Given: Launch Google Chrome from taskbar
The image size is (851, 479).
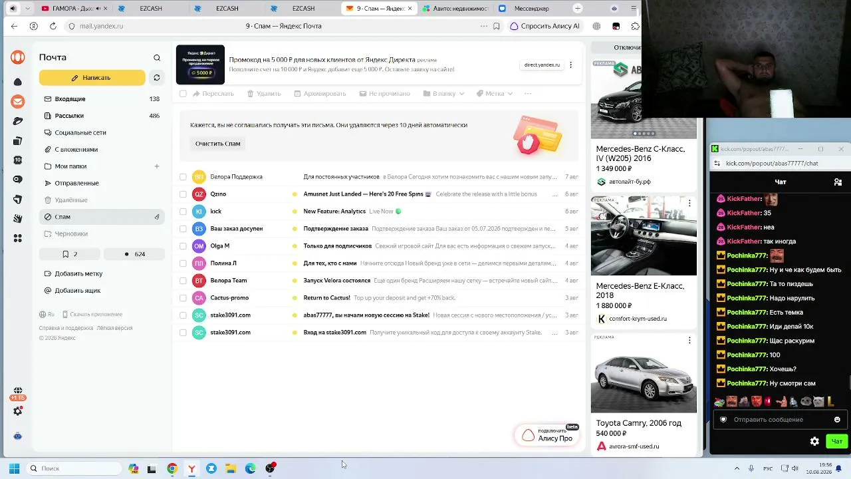Looking at the screenshot, I should (172, 468).
